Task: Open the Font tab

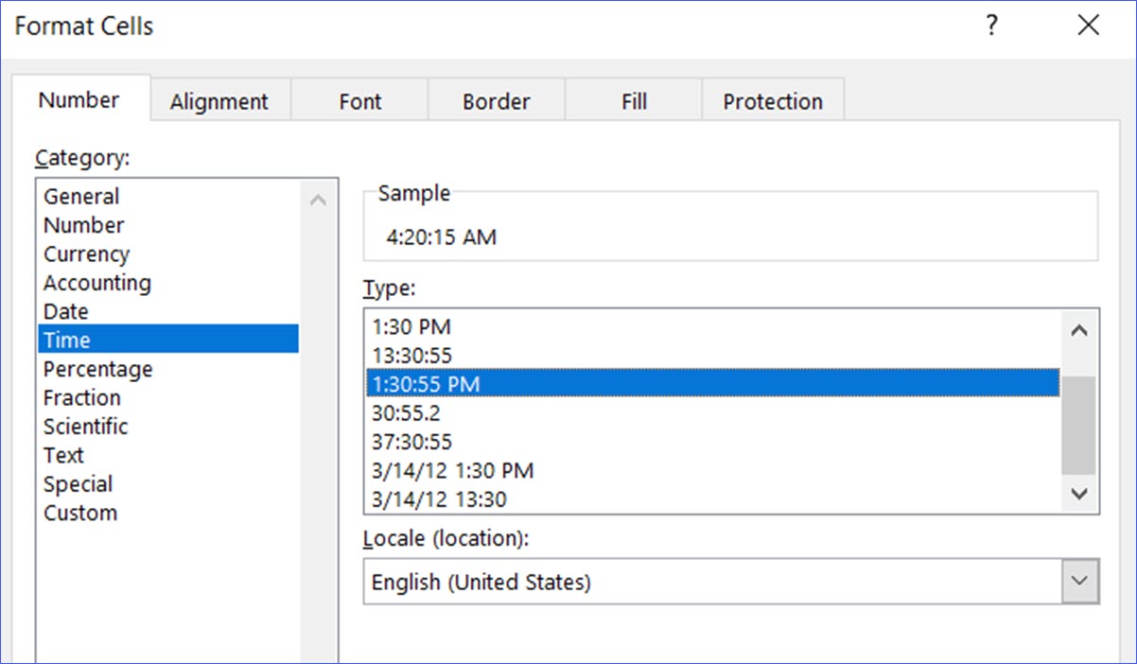Action: click(359, 100)
